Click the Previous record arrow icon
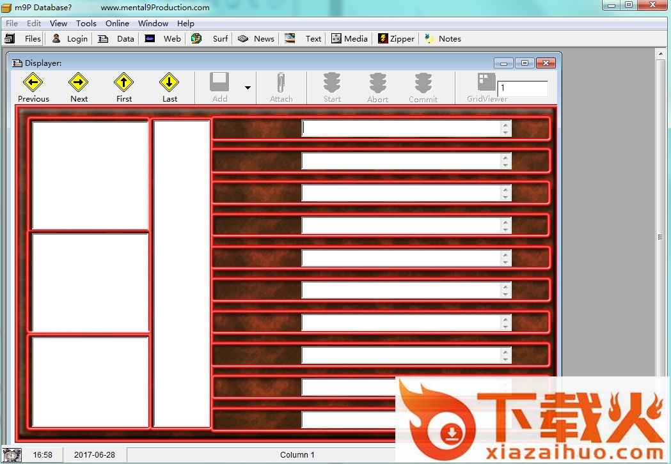671x464 pixels. click(x=33, y=82)
